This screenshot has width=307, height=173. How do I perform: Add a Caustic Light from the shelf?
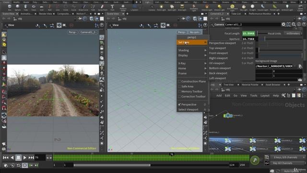pos(262,8)
